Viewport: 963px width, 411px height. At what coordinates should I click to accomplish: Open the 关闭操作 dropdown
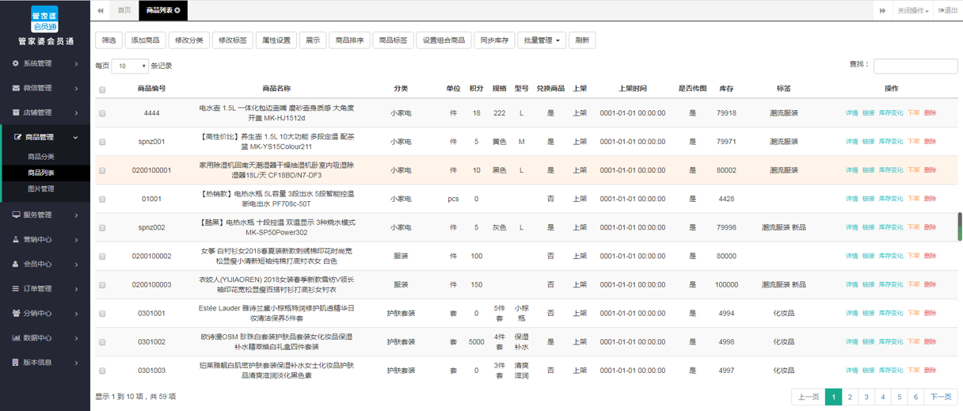tap(912, 10)
